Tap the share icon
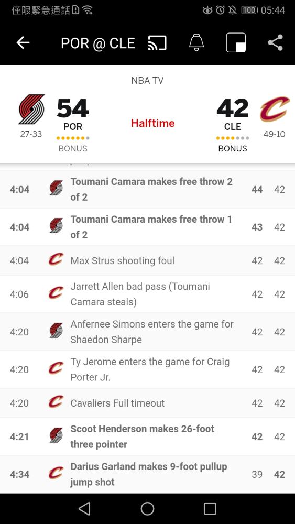The image size is (295, 524). click(x=275, y=43)
